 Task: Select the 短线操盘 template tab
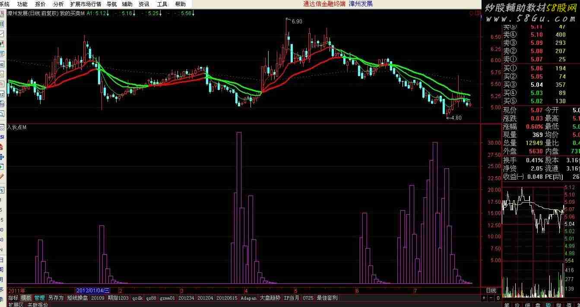coord(77,298)
